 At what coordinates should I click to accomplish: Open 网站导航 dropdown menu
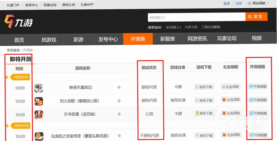[258, 3]
